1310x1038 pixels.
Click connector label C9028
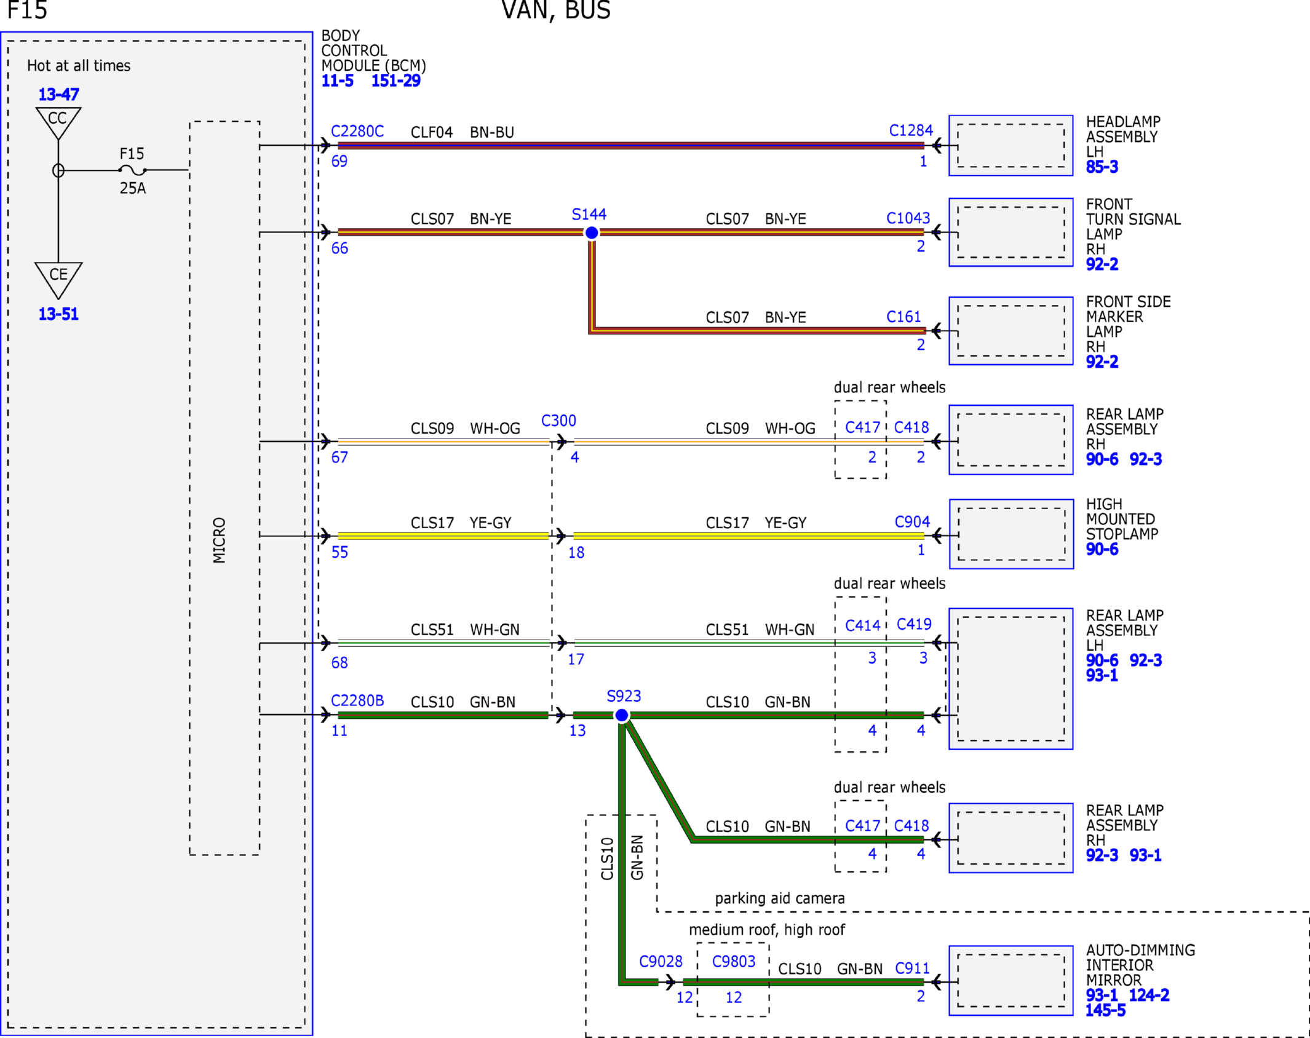[661, 961]
